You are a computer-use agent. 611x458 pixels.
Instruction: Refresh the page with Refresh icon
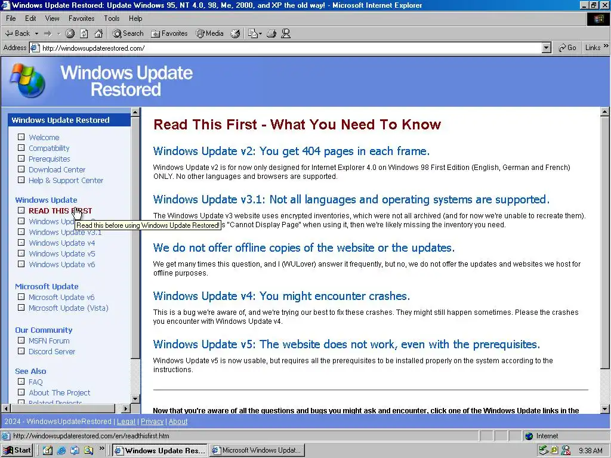84,34
